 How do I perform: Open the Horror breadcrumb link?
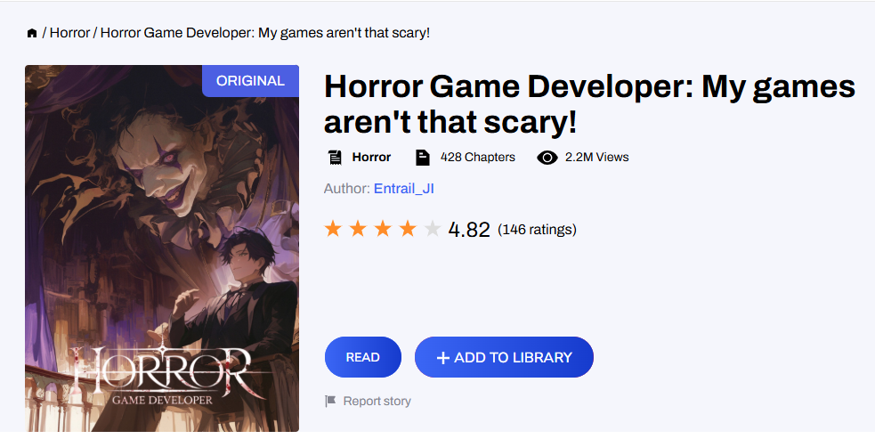point(69,33)
